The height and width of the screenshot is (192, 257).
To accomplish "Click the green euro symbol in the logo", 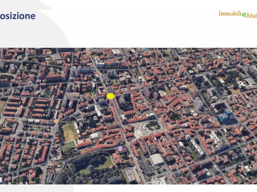I will pos(244,15).
